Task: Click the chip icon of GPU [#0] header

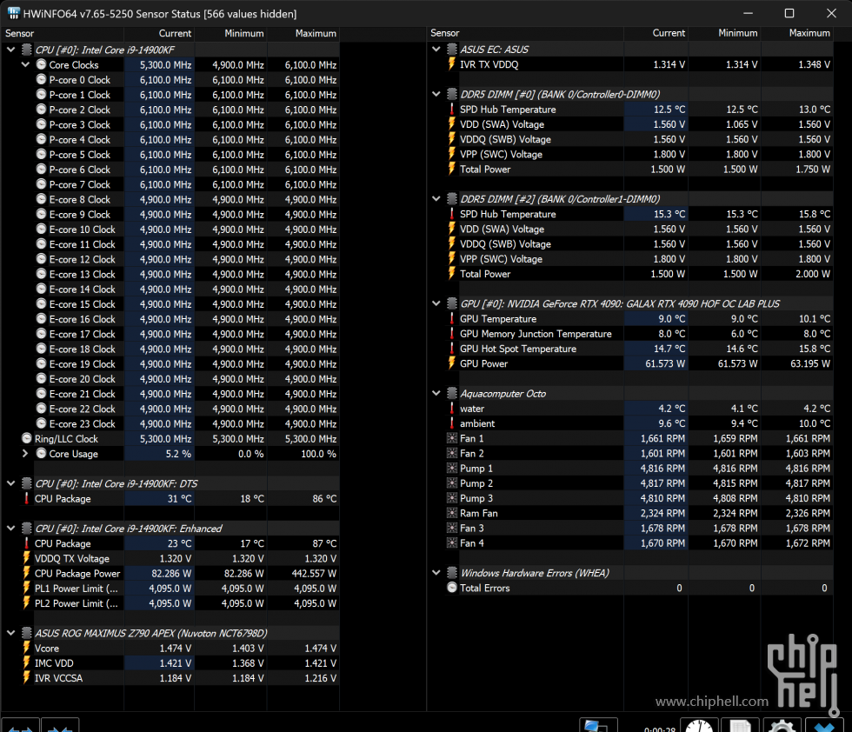Action: point(451,303)
